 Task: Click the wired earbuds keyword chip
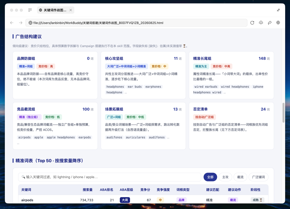click(206, 87)
